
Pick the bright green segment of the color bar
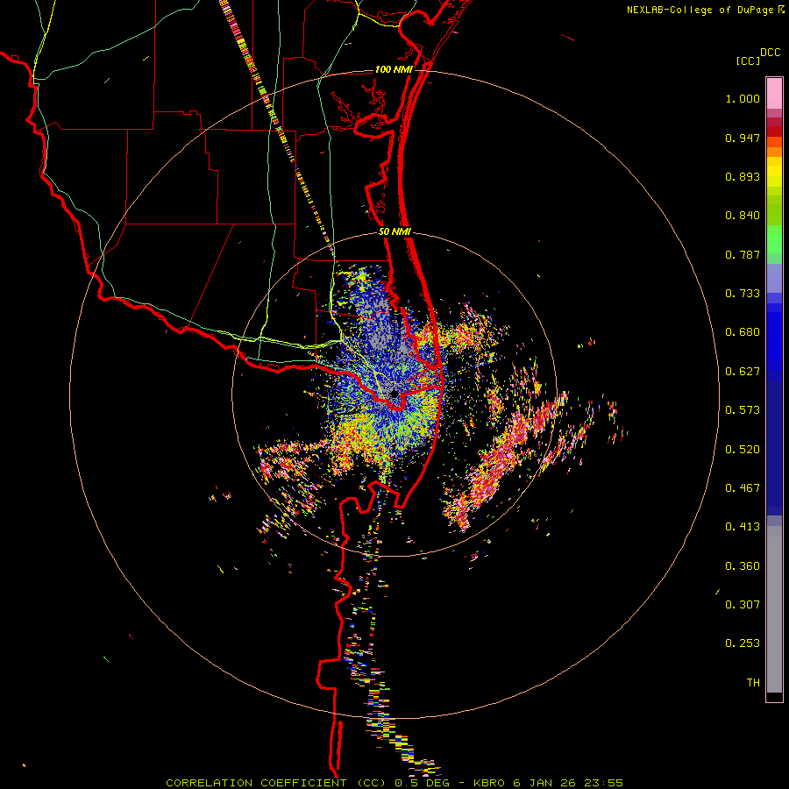[x=774, y=239]
